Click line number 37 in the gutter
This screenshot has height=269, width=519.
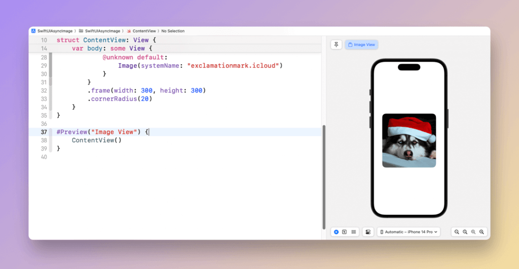tap(44, 132)
